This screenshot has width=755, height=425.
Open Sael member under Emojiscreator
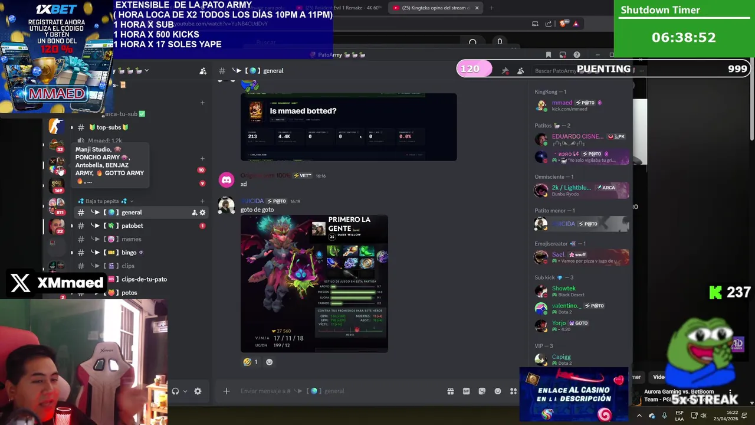point(581,257)
